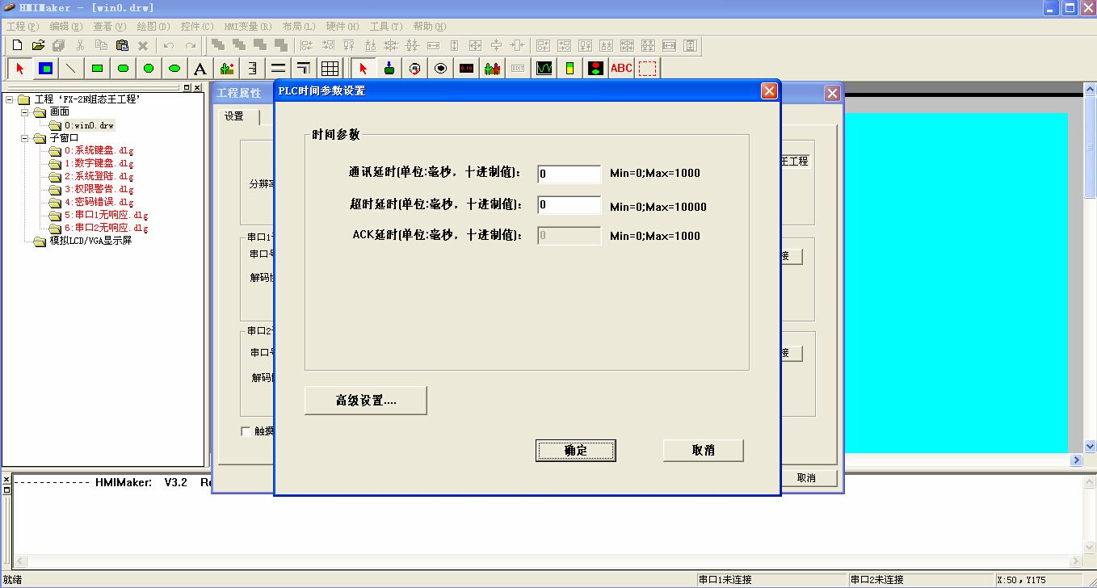Click the 通讯延时 input field
Viewport: 1097px width, 588px height.
(x=569, y=174)
